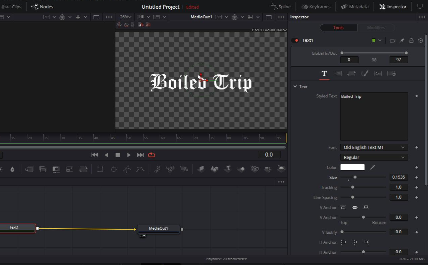Open Inspector panel options menu
This screenshot has height=265, width=428.
click(421, 17)
